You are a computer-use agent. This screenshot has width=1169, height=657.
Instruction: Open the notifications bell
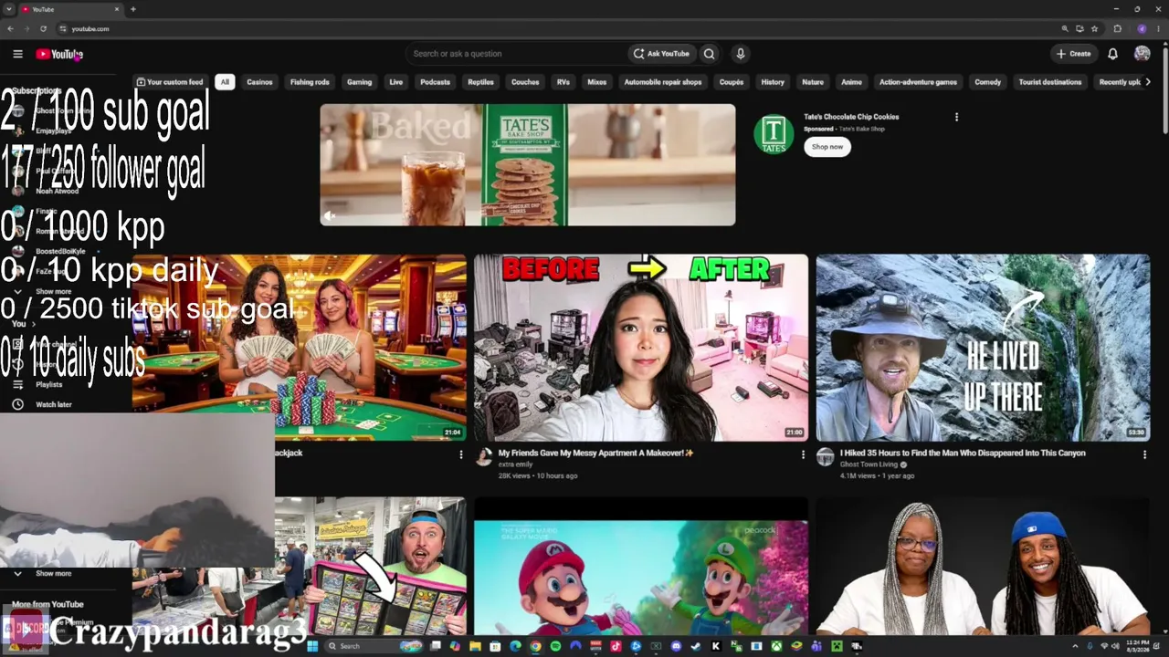click(x=1112, y=54)
